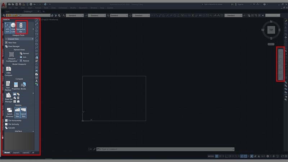The image size is (288, 162).
Task: Open the Modify menu
Action: 73,8
